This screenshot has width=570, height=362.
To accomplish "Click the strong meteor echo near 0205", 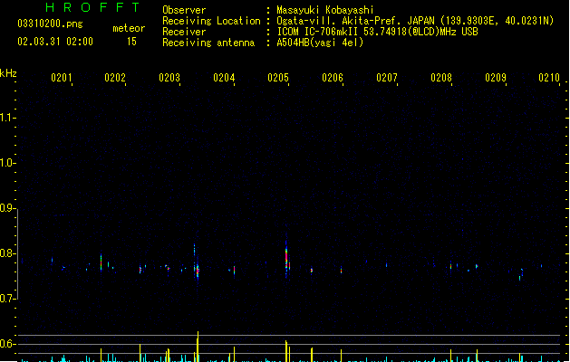I will pyautogui.click(x=287, y=257).
